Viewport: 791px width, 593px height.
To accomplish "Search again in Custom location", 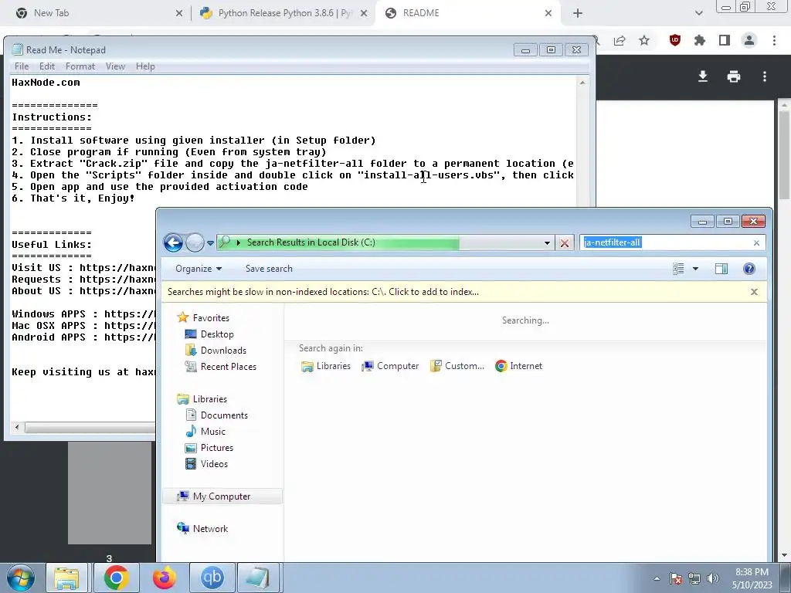I will (457, 366).
